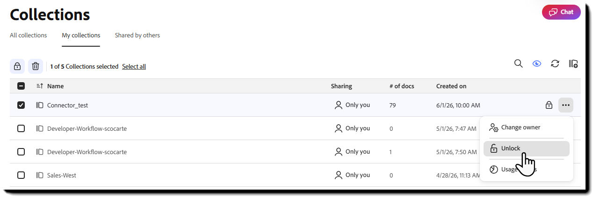The height and width of the screenshot is (198, 593).
Task: Click the lock icon on Connector_test row
Action: [549, 105]
